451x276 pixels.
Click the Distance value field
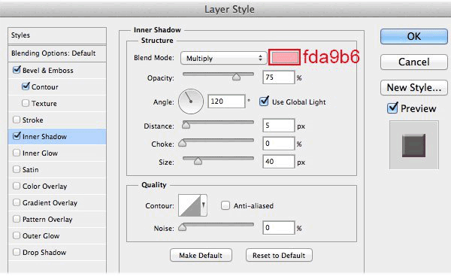click(x=279, y=126)
